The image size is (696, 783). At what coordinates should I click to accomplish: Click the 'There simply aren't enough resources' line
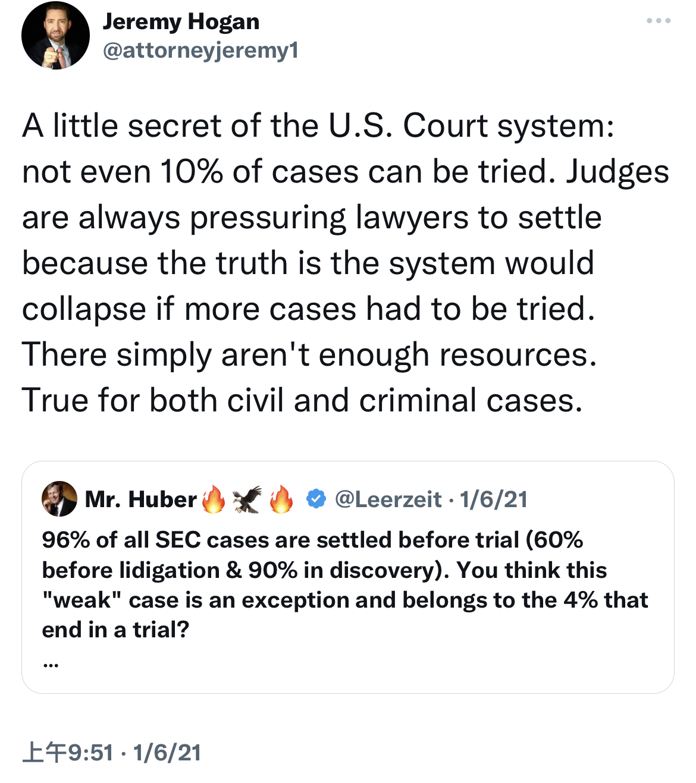pyautogui.click(x=309, y=355)
